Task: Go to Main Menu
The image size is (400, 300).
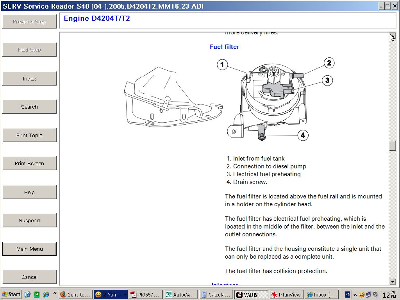Action: point(29,249)
